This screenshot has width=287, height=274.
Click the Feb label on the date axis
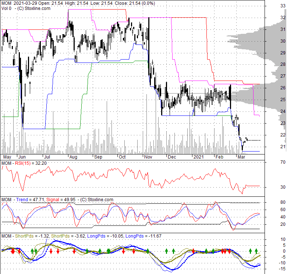[x=219, y=157]
